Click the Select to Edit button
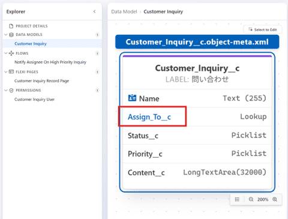This screenshot has height=219, width=288. click(x=263, y=29)
